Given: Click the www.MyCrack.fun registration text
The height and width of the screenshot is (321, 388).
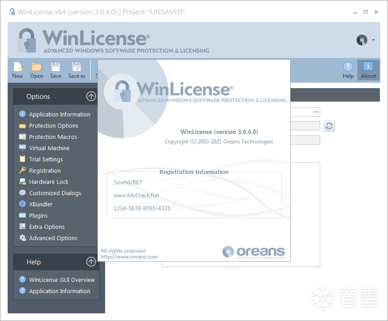Looking at the screenshot, I should (x=136, y=195).
